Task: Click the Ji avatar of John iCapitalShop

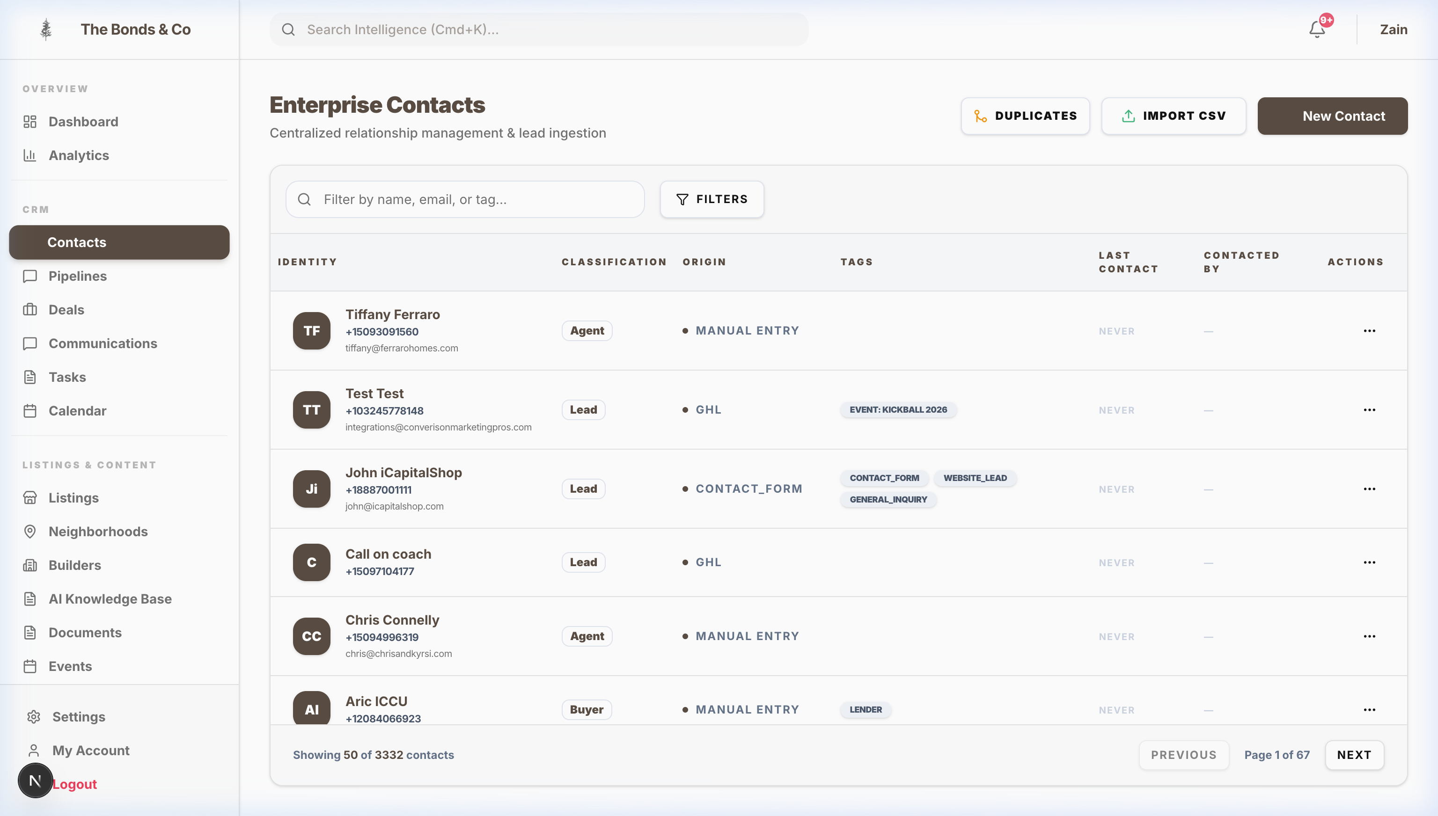Action: tap(312, 488)
